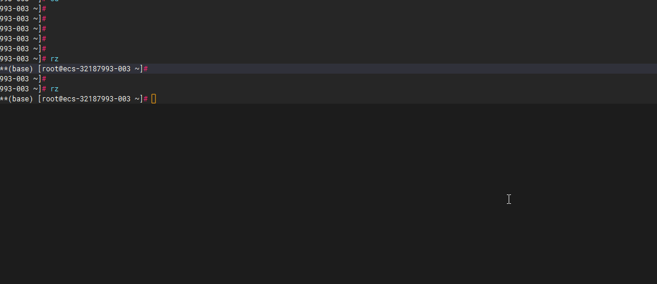Click the orange terminal cursor block

click(x=154, y=99)
